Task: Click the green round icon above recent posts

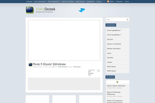Action: (117, 82)
